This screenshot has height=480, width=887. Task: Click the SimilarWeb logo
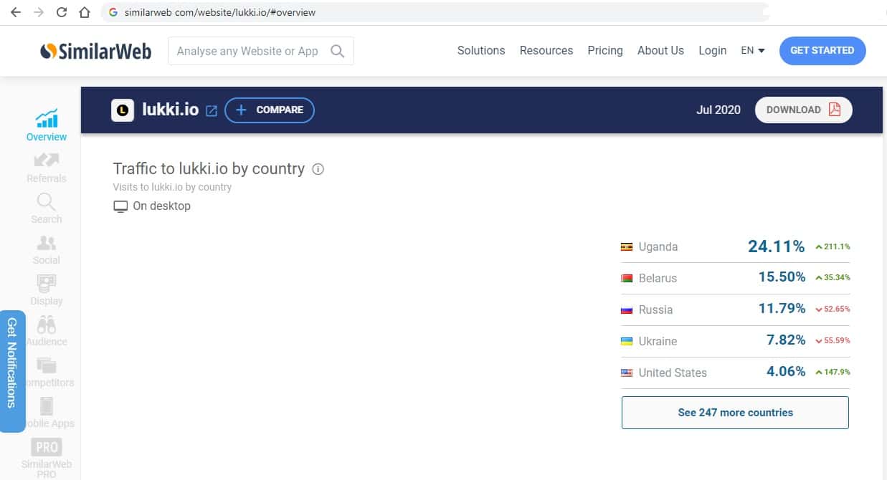pos(96,51)
